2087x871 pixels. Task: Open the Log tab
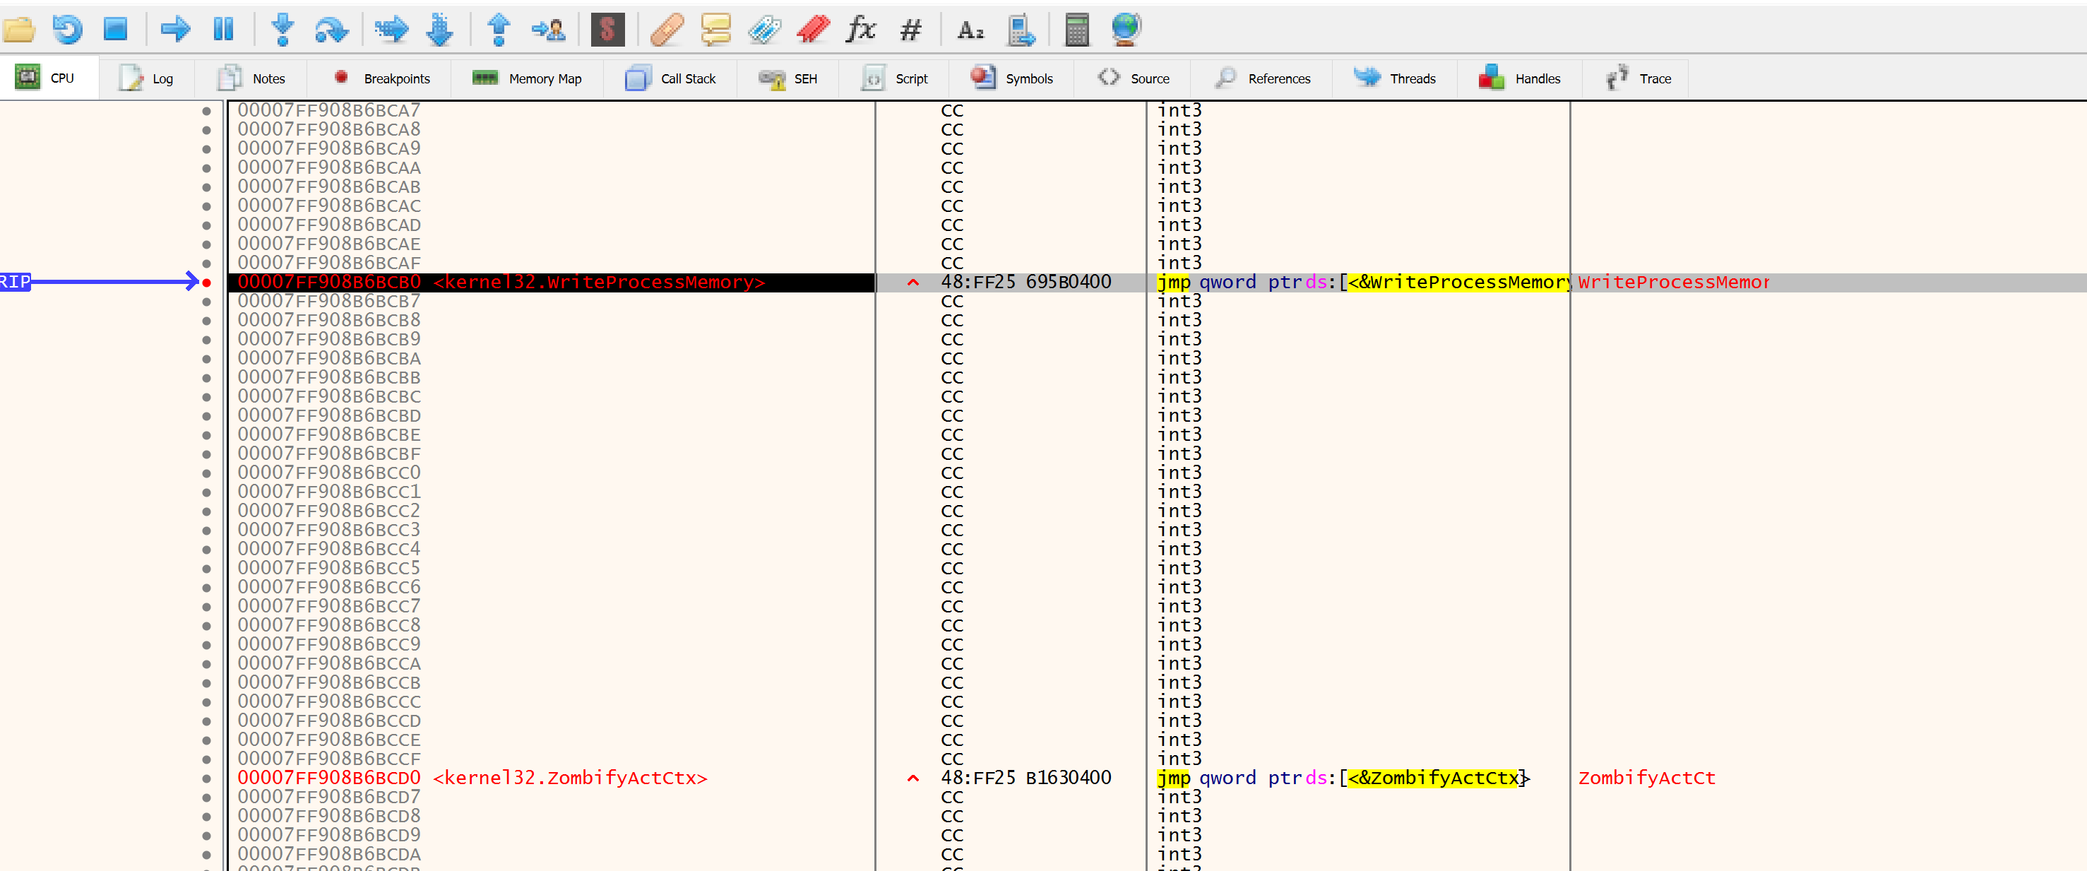(147, 78)
